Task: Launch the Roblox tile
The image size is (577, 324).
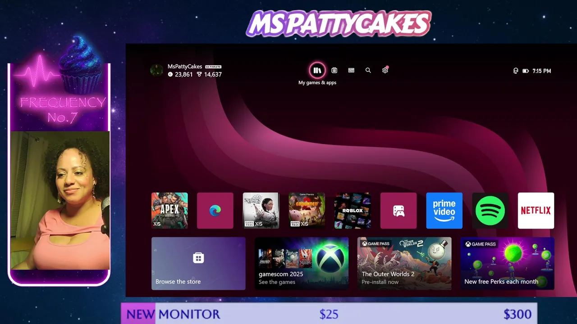Action: tap(353, 211)
